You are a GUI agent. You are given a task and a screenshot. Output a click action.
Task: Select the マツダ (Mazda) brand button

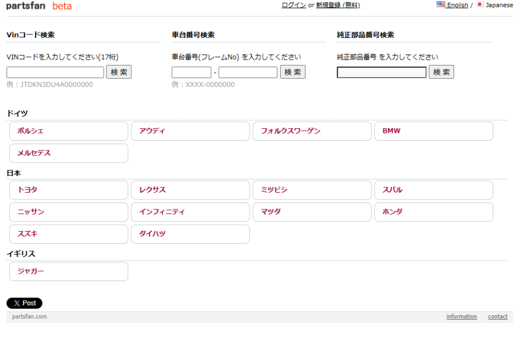(311, 212)
